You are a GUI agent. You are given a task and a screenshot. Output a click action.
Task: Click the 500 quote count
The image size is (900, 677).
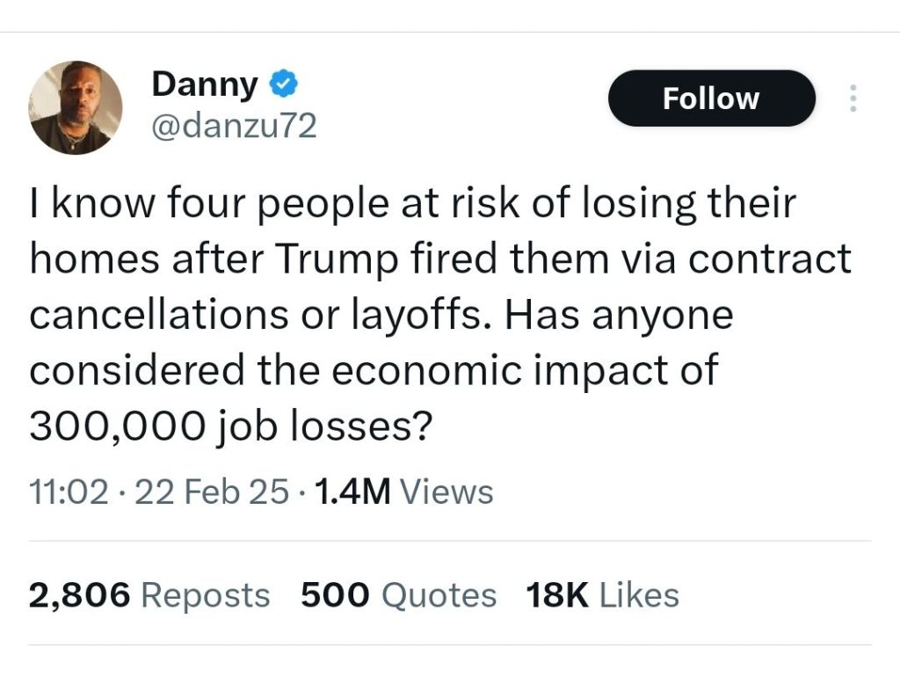click(x=336, y=595)
